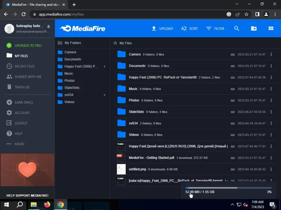Open sv034 row options menu
Viewport: 281px width, 210px height.
271,123
